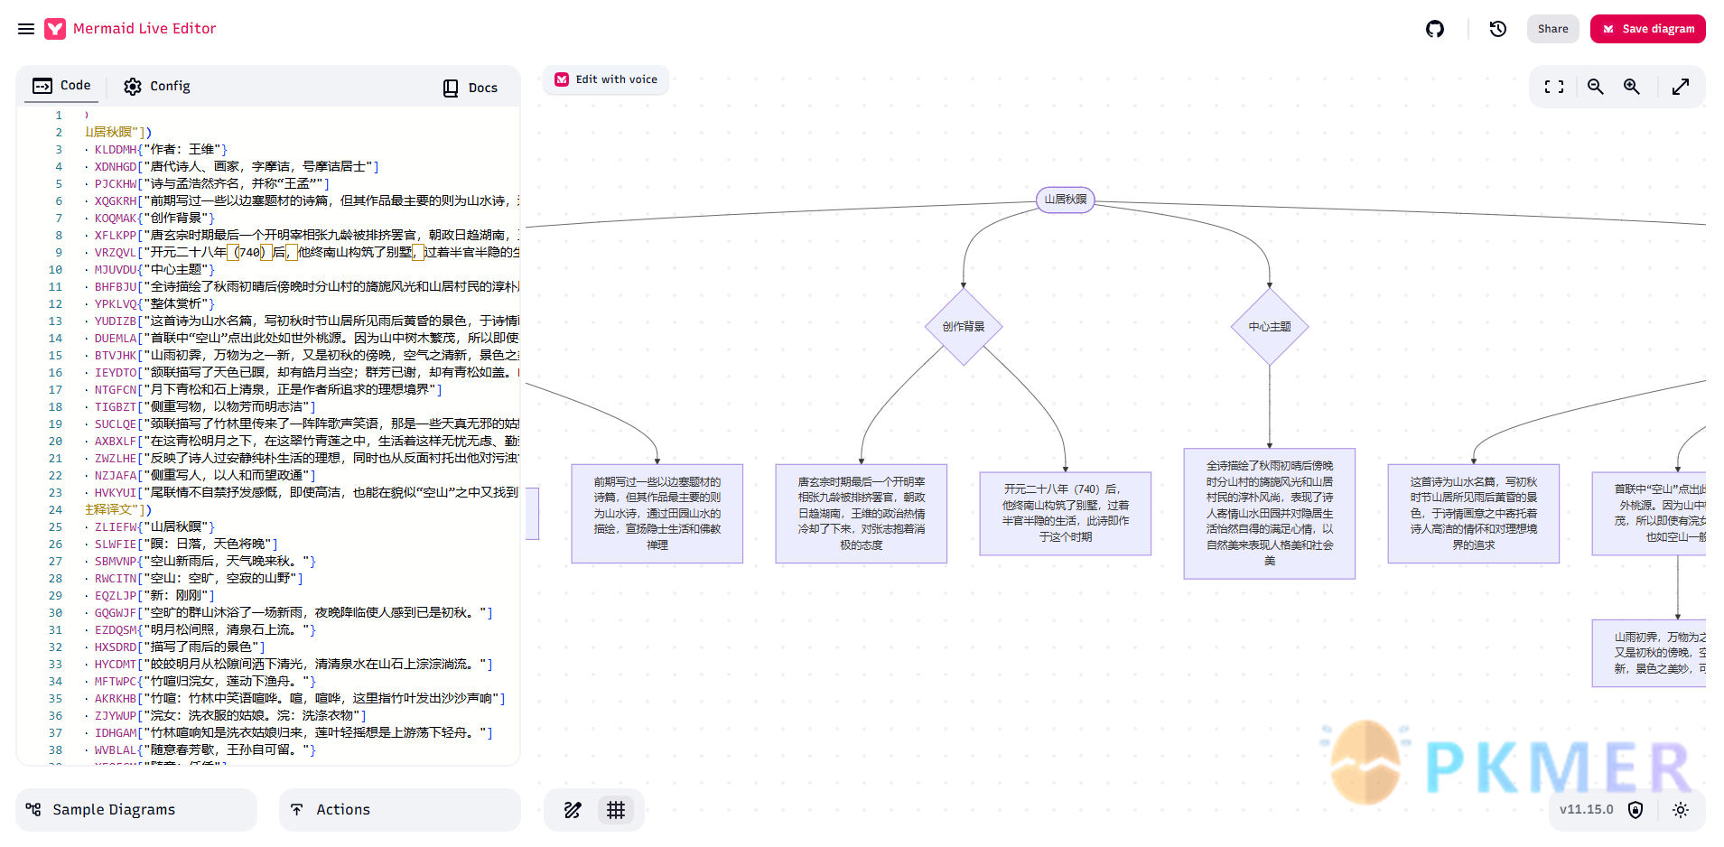Zoom out of the diagram
The height and width of the screenshot is (847, 1724).
point(1596,87)
